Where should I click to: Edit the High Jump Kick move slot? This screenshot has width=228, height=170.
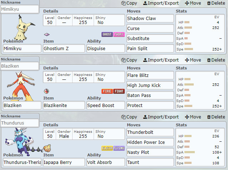coord(150,86)
